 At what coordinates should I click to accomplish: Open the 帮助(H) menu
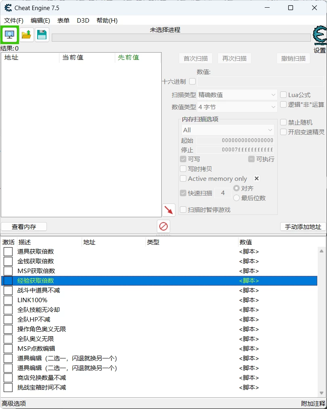coord(107,21)
